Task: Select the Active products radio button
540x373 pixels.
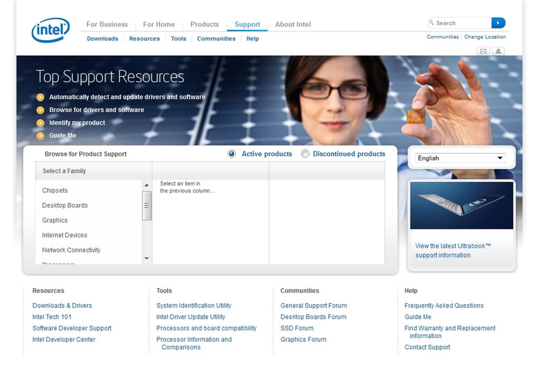Action: (x=232, y=154)
